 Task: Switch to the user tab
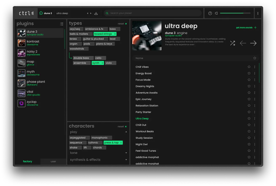pos(53,161)
